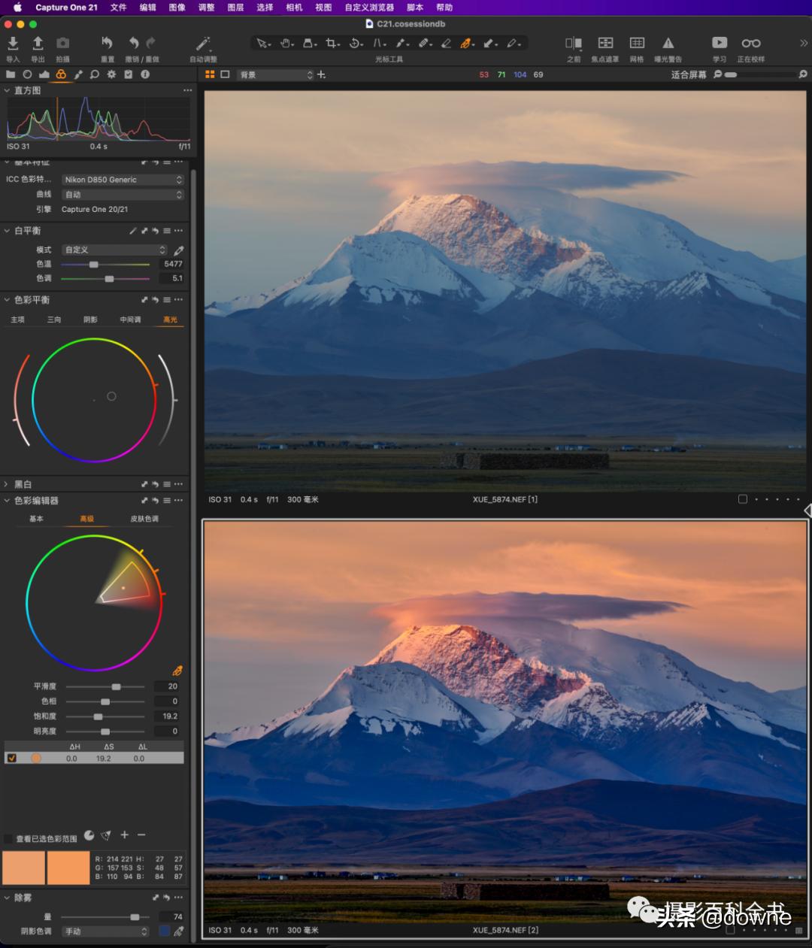The width and height of the screenshot is (812, 948).
Task: Pick the Color Editor color picker eyedropper
Action: pyautogui.click(x=177, y=671)
